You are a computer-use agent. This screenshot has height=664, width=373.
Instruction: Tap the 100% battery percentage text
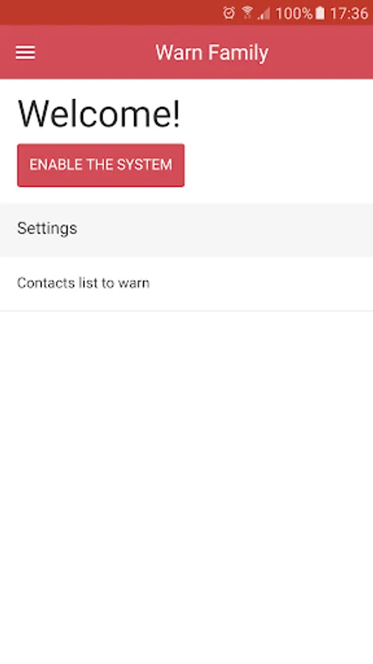(x=294, y=13)
